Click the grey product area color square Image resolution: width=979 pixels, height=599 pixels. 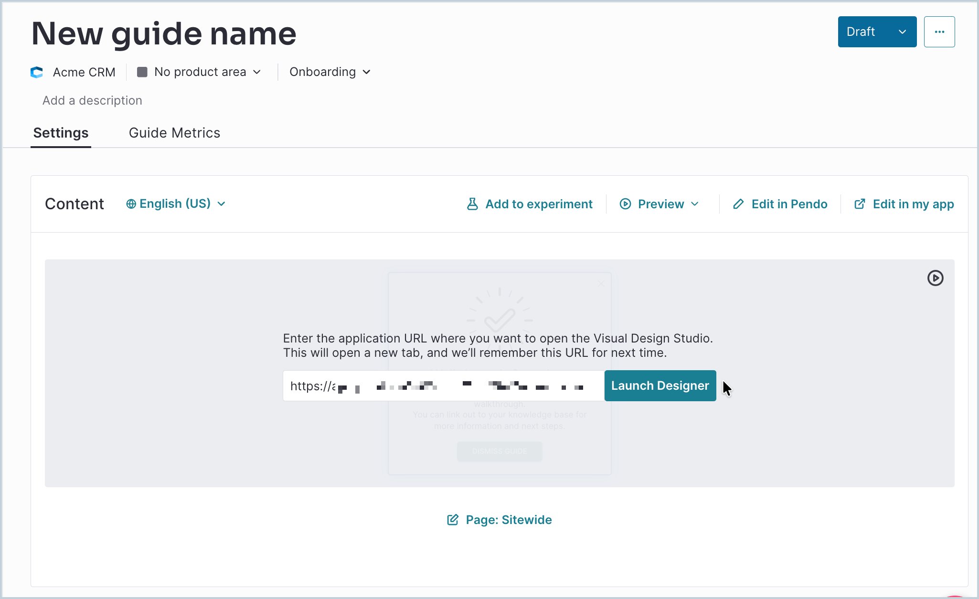[x=142, y=72]
